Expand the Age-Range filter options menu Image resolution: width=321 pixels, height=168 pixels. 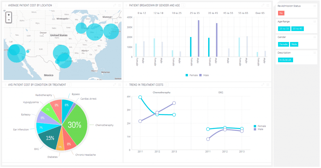pyautogui.click(x=315, y=22)
